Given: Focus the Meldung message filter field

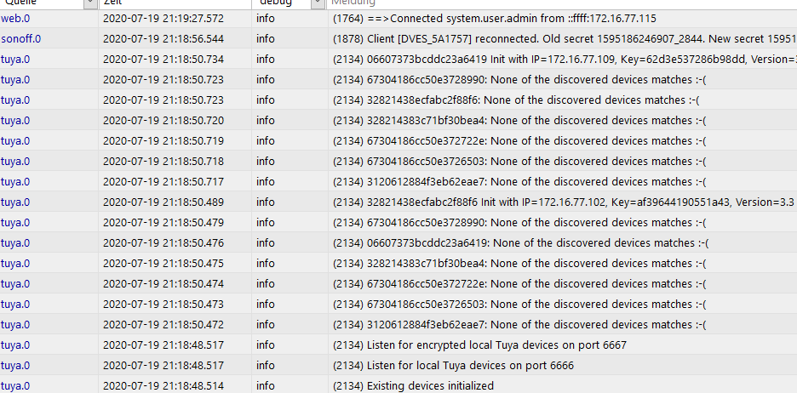Looking at the screenshot, I should (x=563, y=3).
